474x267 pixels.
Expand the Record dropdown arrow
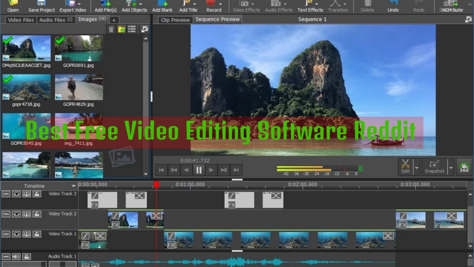(x=220, y=3)
